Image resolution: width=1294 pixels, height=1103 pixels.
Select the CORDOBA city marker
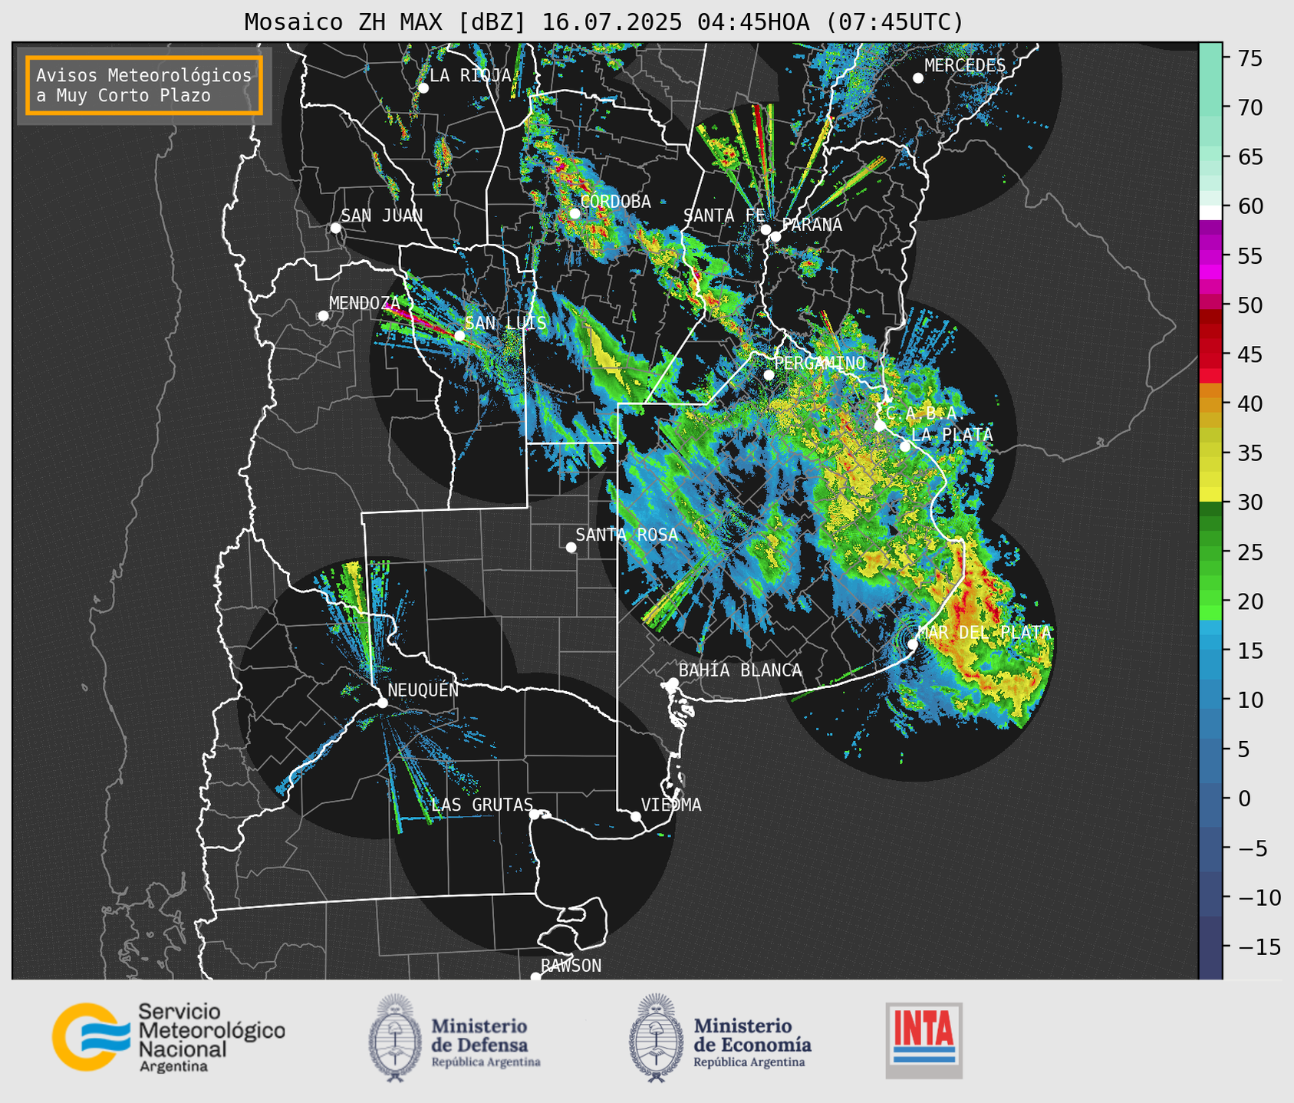(575, 213)
